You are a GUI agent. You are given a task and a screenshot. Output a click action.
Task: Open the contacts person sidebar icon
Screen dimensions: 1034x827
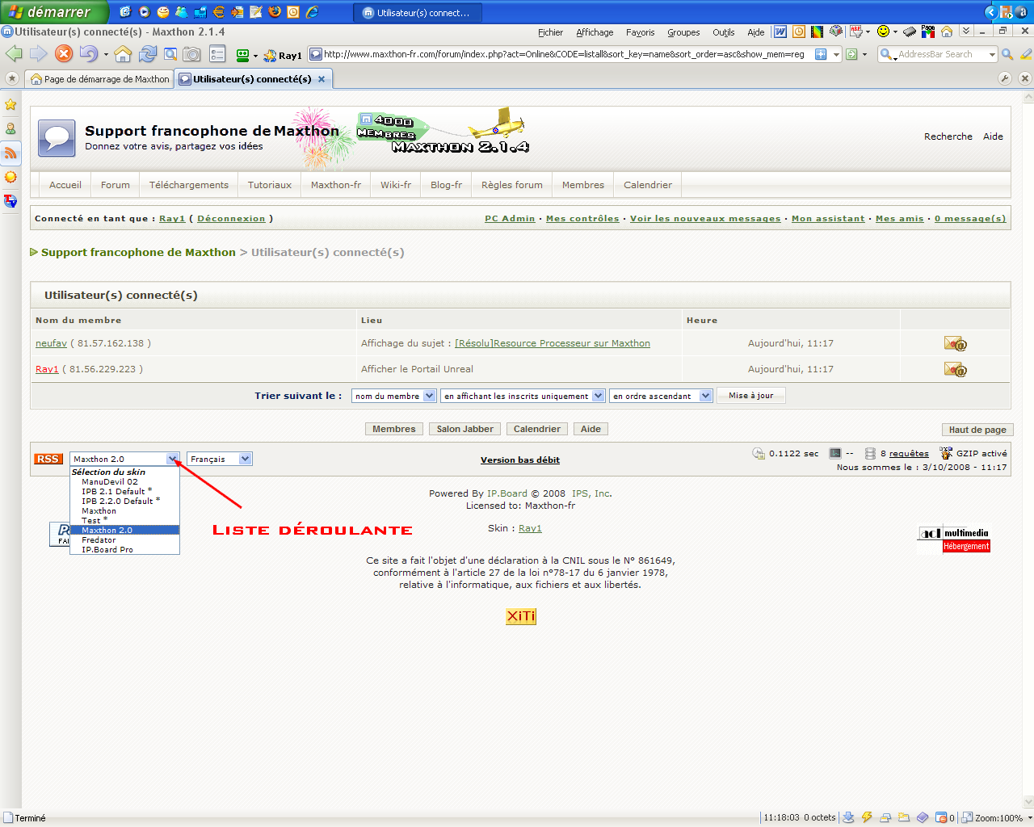pos(11,128)
